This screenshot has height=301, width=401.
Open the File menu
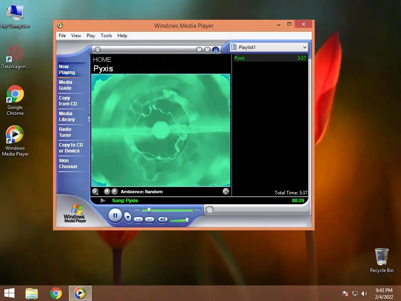(62, 36)
